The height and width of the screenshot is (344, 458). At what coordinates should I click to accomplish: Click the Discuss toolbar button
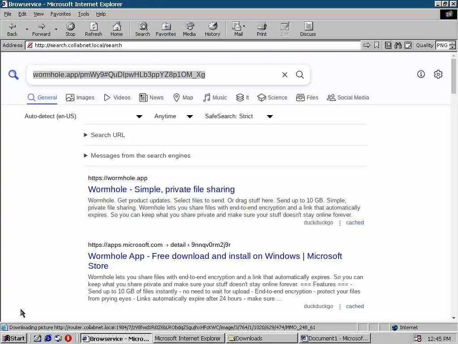coord(308,29)
